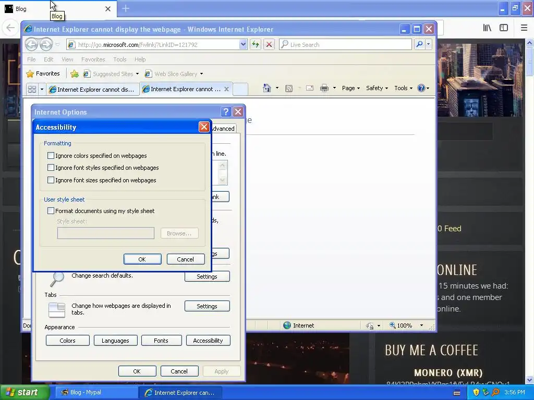The width and height of the screenshot is (534, 400).
Task: Open the Favorites menu in menu bar
Action: click(93, 59)
